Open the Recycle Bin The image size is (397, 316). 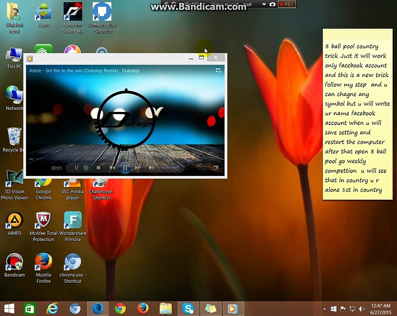tap(13, 140)
